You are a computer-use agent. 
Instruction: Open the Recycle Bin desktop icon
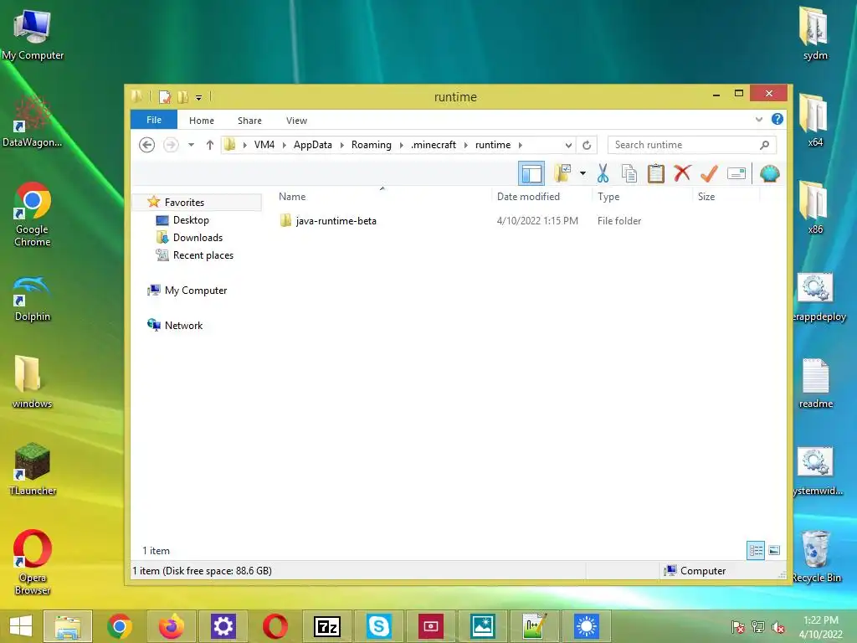[x=816, y=556]
